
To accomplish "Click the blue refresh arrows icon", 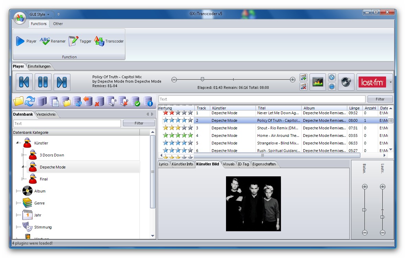I will [x=30, y=101].
